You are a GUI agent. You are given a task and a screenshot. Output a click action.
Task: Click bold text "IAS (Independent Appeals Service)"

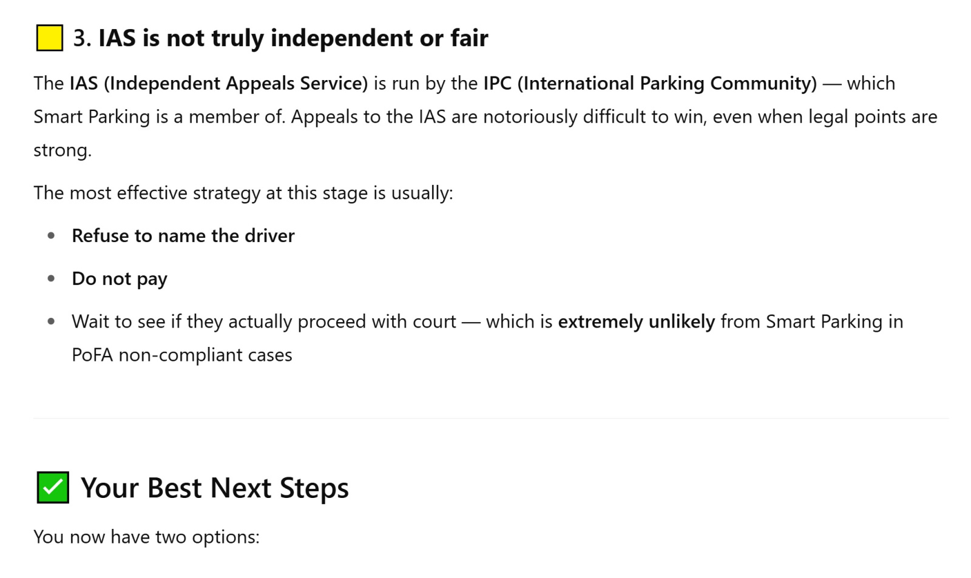[218, 83]
